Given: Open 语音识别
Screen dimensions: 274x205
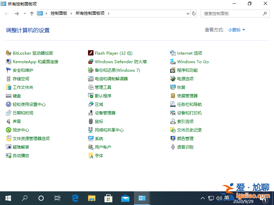Looking at the screenshot, I should [x=185, y=147].
